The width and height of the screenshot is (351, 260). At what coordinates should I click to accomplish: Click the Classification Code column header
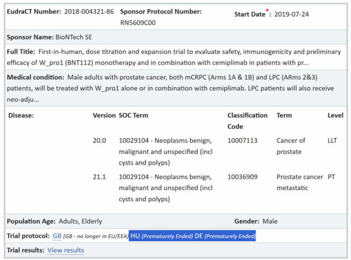247,121
